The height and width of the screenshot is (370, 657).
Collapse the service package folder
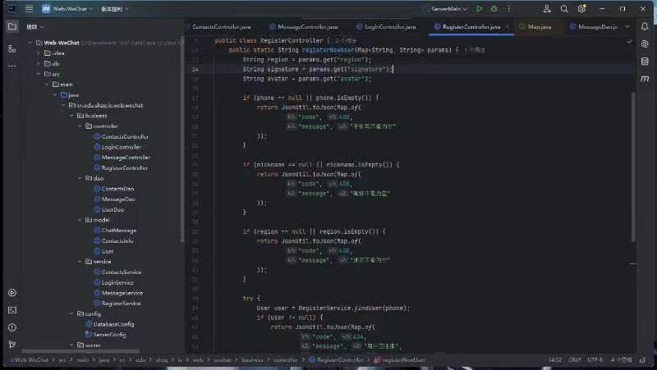[80, 261]
